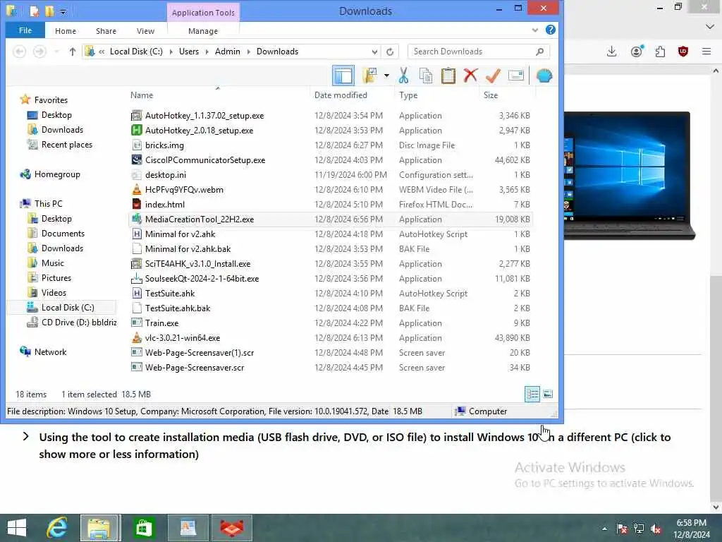Select AutoHotkey_2.0.18_setup.exe file icon
The width and height of the screenshot is (722, 542).
[x=136, y=131]
